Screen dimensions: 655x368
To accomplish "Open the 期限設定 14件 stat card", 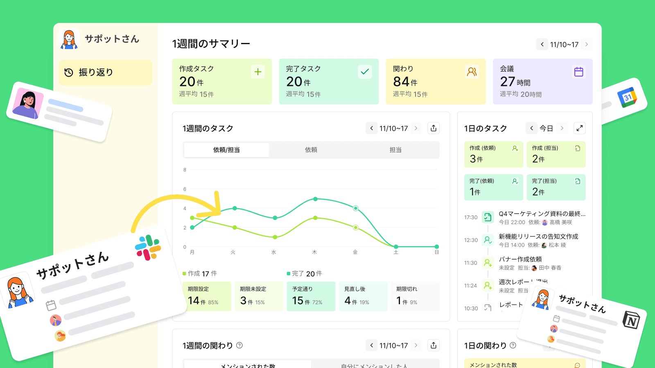I will (x=207, y=296).
